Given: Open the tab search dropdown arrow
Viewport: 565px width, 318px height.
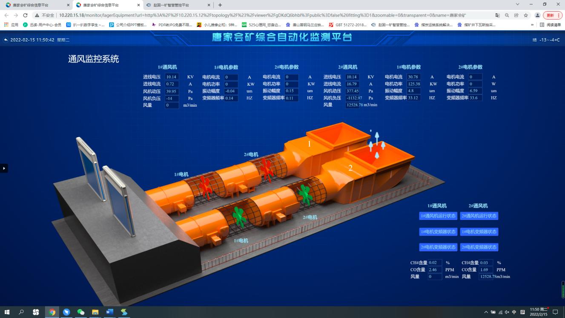Looking at the screenshot, I should 517,4.
